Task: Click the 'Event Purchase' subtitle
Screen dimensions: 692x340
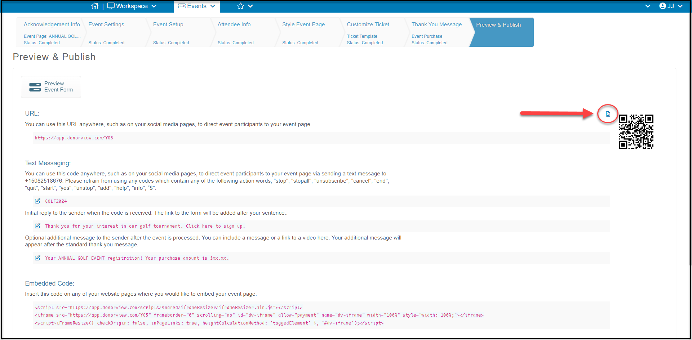Action: click(427, 36)
